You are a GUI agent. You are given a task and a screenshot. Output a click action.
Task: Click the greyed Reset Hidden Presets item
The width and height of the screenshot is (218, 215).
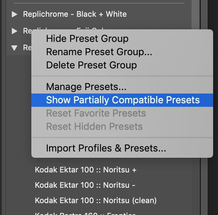94,126
